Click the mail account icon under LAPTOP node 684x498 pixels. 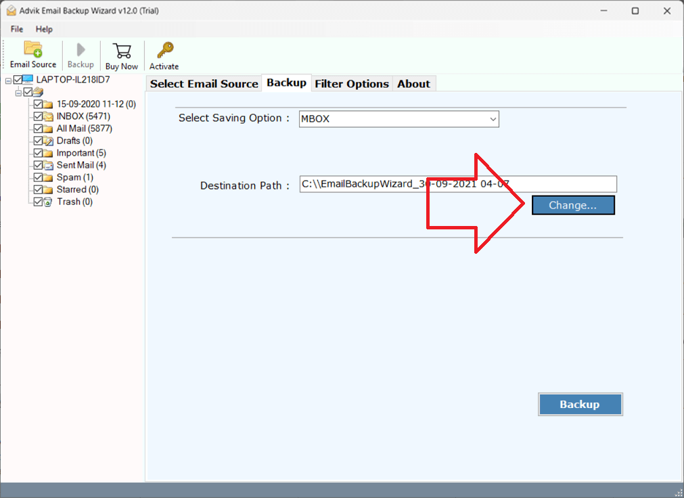click(x=38, y=91)
